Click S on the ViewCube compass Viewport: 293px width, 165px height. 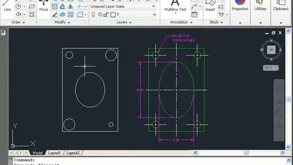point(271,59)
